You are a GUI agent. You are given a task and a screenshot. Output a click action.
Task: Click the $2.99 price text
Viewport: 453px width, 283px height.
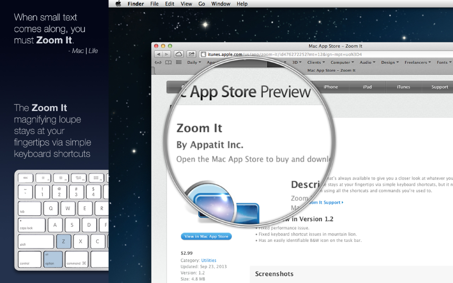pos(187,253)
